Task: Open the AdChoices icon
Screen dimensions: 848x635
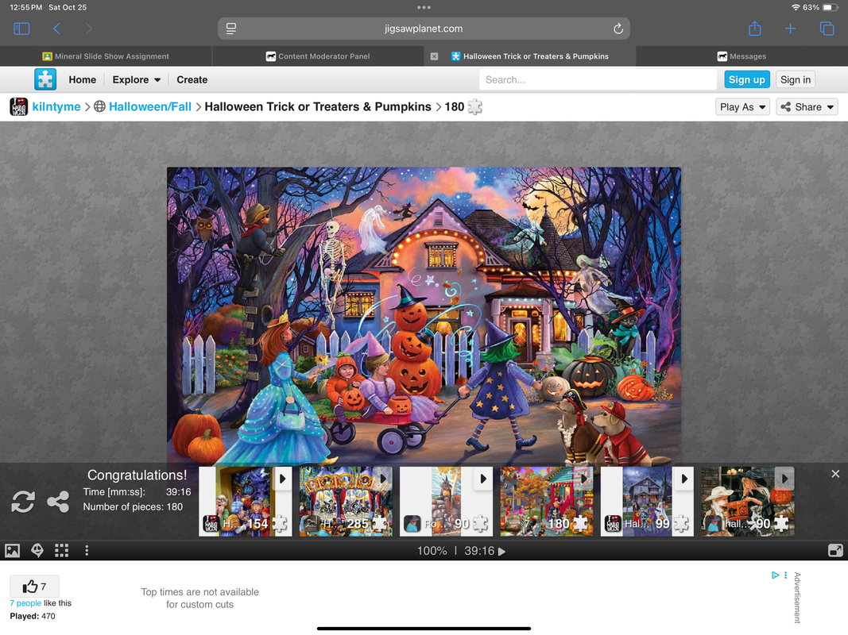Action: click(776, 575)
